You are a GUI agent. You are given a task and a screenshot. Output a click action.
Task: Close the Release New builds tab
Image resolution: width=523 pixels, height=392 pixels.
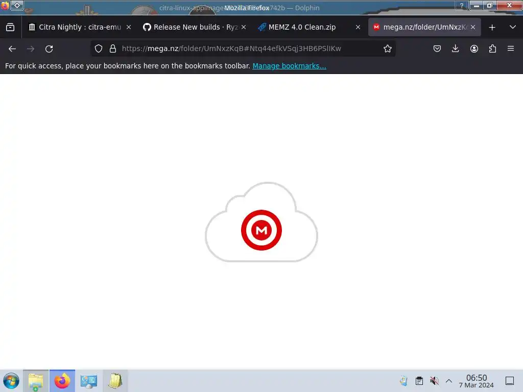(x=244, y=27)
